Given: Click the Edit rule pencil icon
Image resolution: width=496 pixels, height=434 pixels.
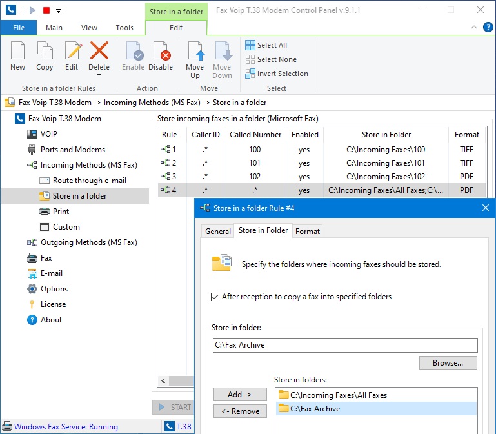Looking at the screenshot, I should [73, 50].
